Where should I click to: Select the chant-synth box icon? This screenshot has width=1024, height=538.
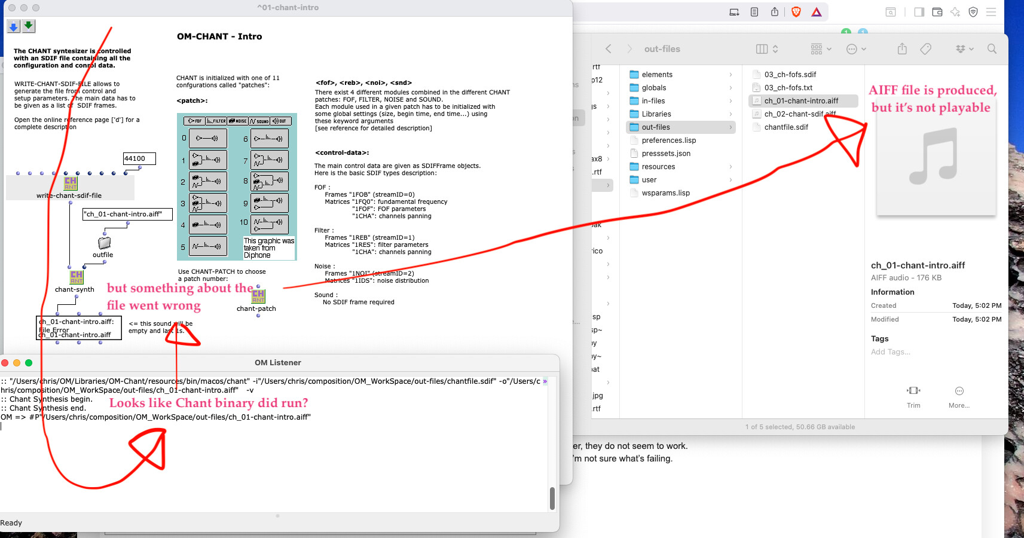[77, 277]
